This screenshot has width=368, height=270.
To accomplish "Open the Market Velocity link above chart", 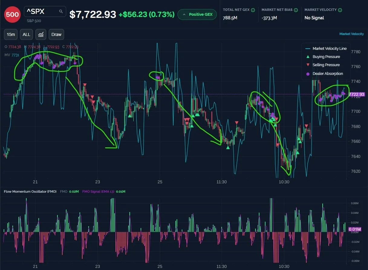I will (351, 34).
